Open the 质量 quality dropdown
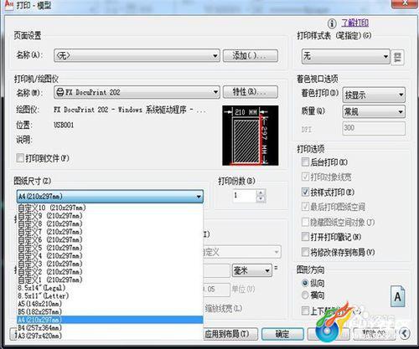This screenshot has height=349, width=419. [x=374, y=112]
